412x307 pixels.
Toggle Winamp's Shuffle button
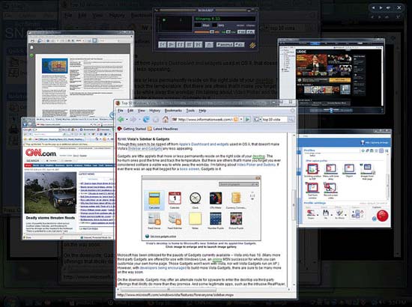pos(225,45)
